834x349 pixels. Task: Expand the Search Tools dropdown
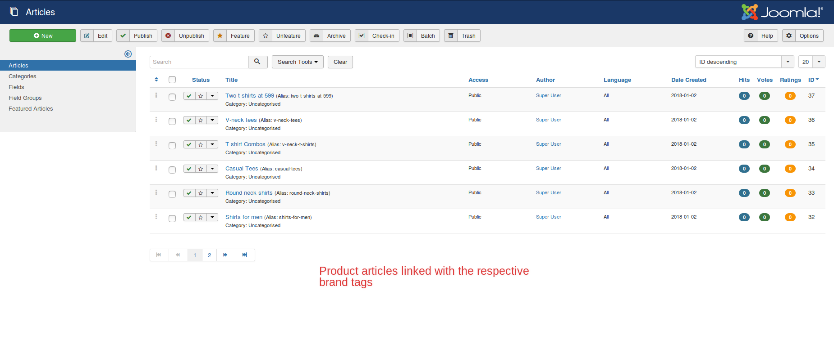[x=298, y=62]
